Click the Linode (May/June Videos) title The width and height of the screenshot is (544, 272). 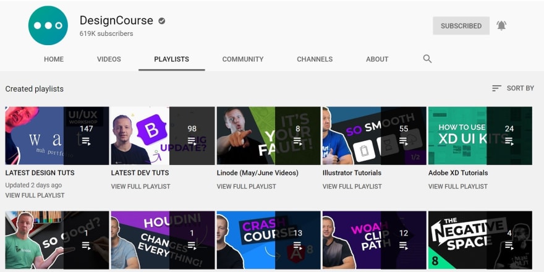pos(257,172)
